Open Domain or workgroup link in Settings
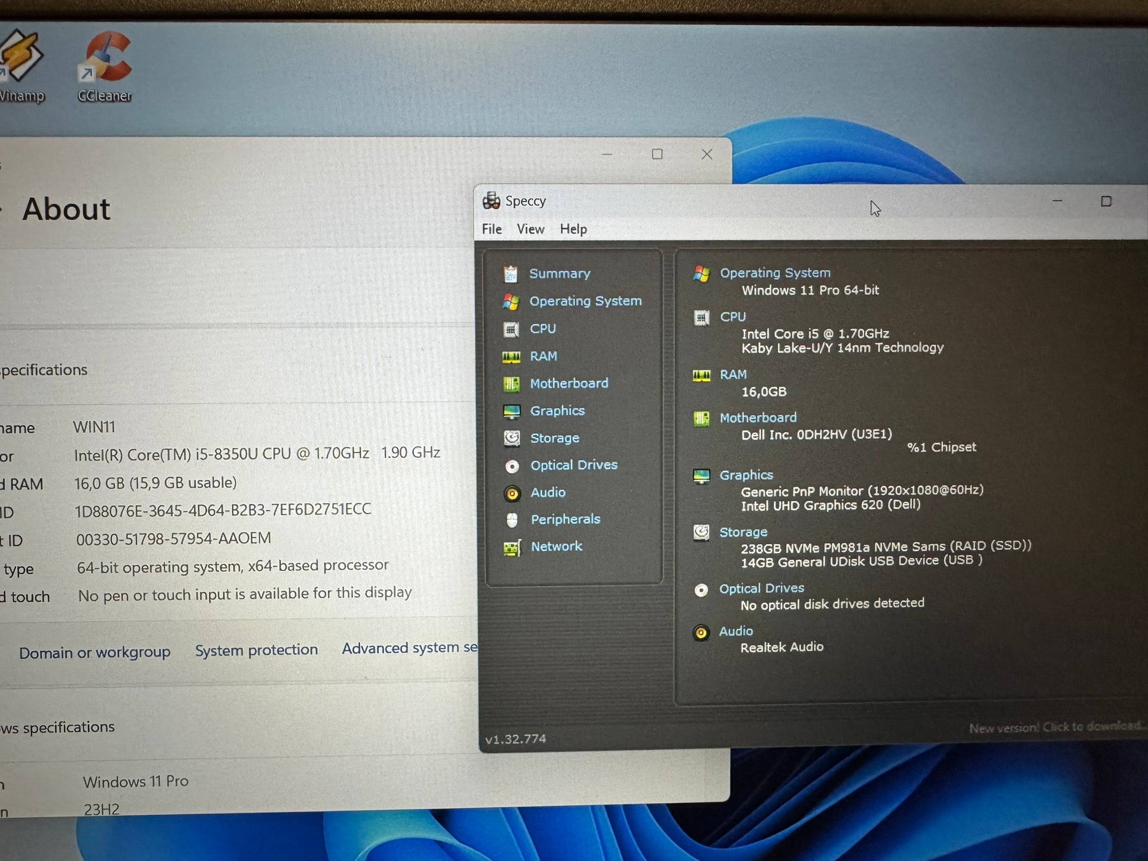Image resolution: width=1148 pixels, height=861 pixels. coord(95,652)
